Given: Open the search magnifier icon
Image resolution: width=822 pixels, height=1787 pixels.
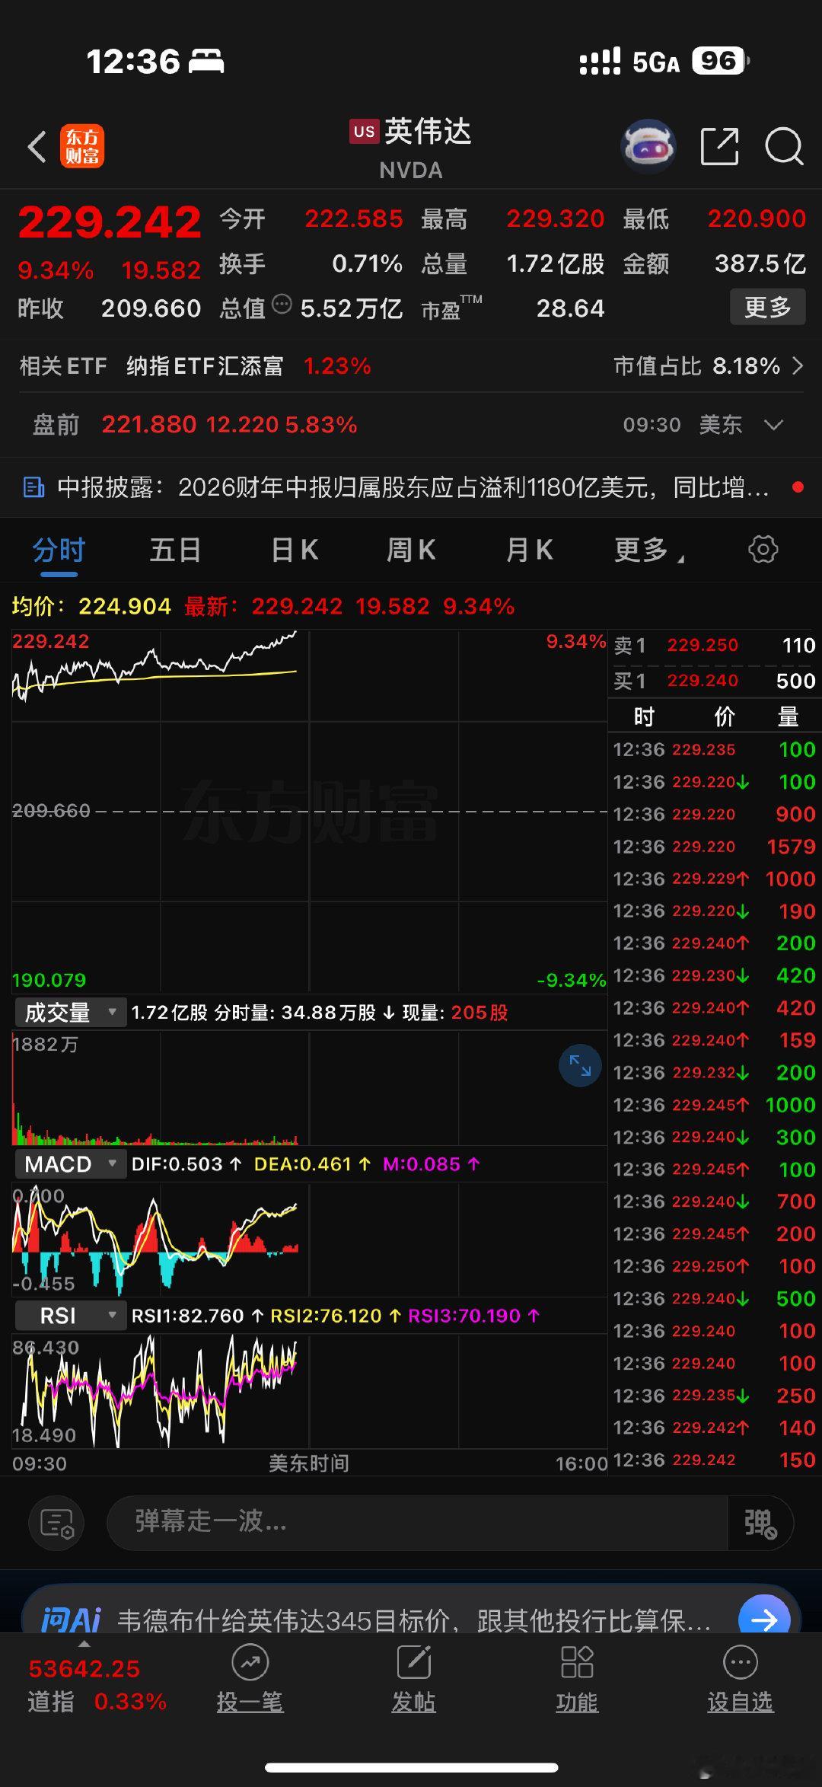Looking at the screenshot, I should 784,146.
